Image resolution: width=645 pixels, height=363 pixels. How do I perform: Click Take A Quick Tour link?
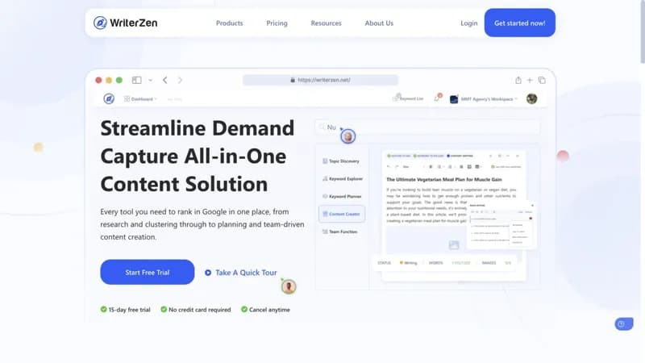click(246, 273)
